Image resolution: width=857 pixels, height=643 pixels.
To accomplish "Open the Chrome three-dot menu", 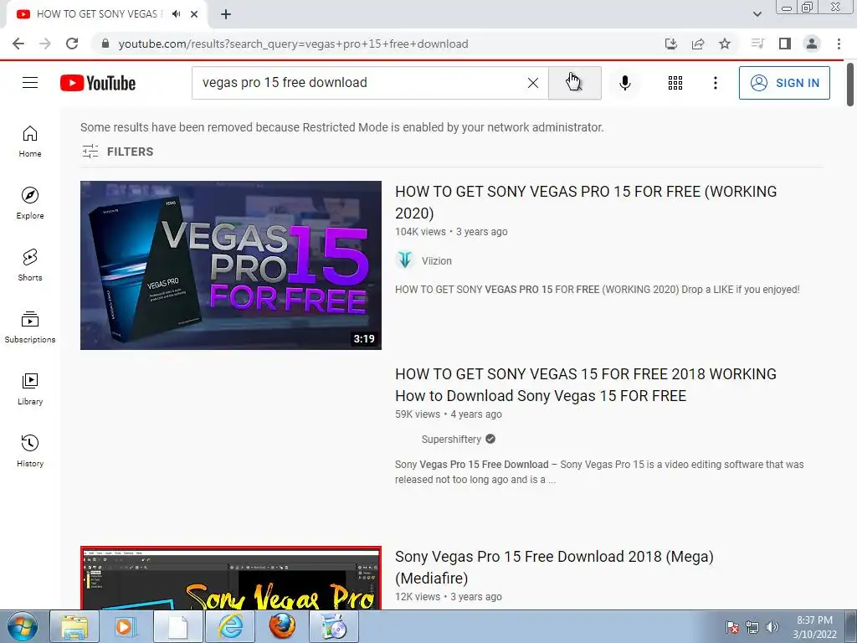I will [x=839, y=44].
